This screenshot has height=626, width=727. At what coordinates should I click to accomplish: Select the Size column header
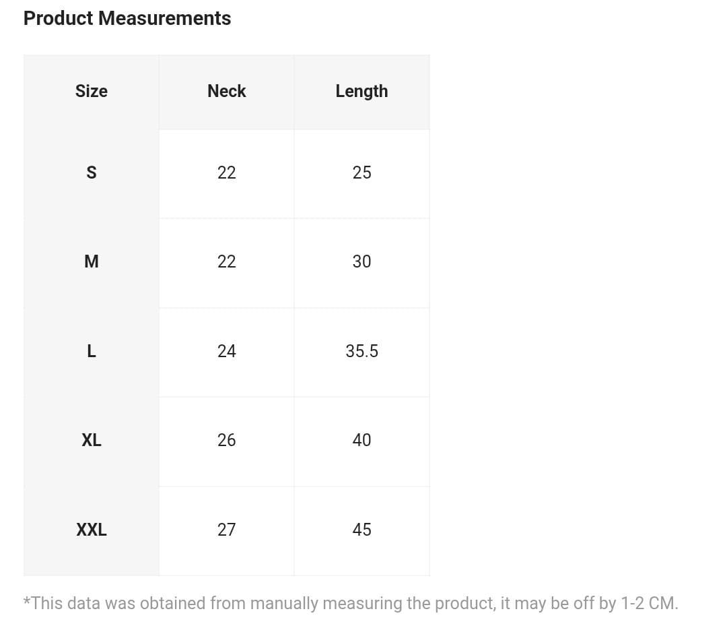pyautogui.click(x=92, y=91)
